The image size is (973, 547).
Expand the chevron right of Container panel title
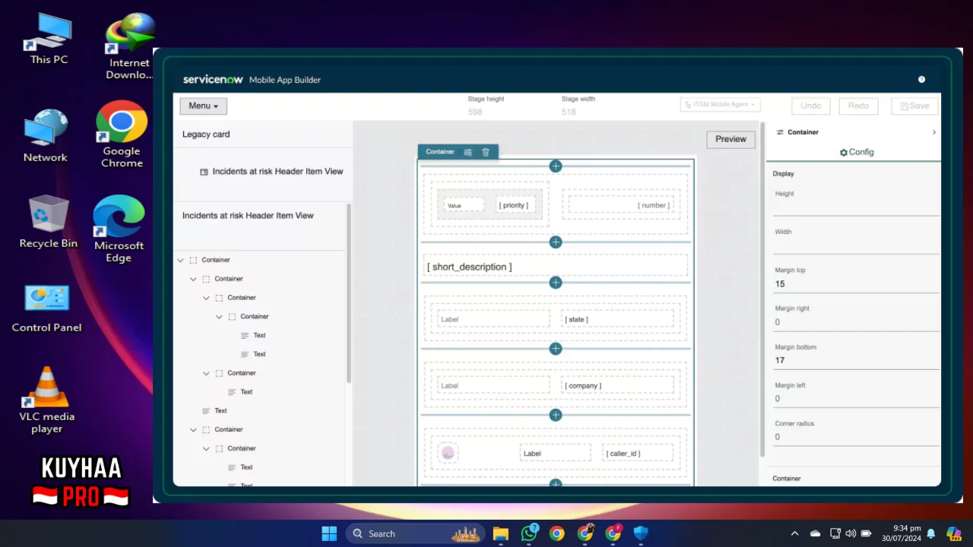click(x=933, y=132)
